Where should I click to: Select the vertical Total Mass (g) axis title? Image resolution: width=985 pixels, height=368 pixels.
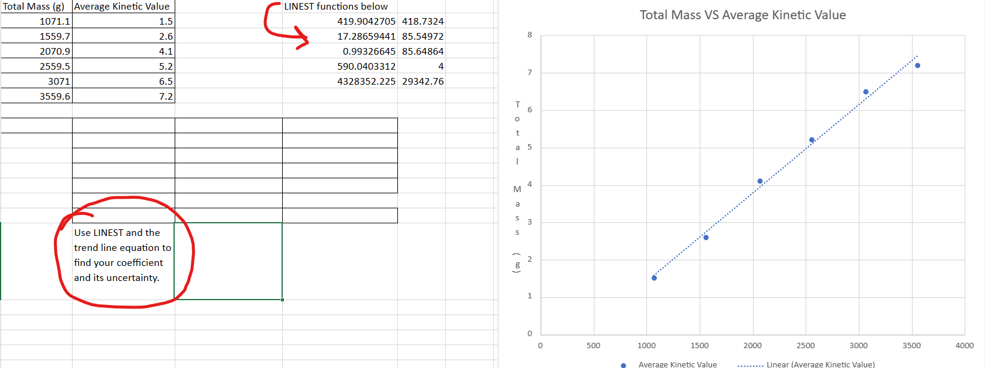[517, 187]
